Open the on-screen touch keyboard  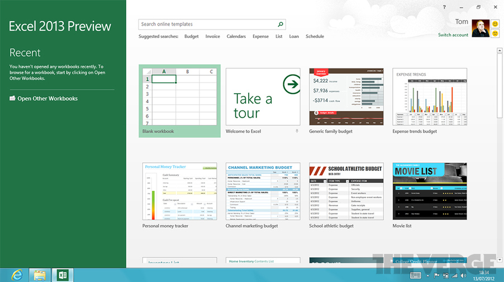[415, 275]
